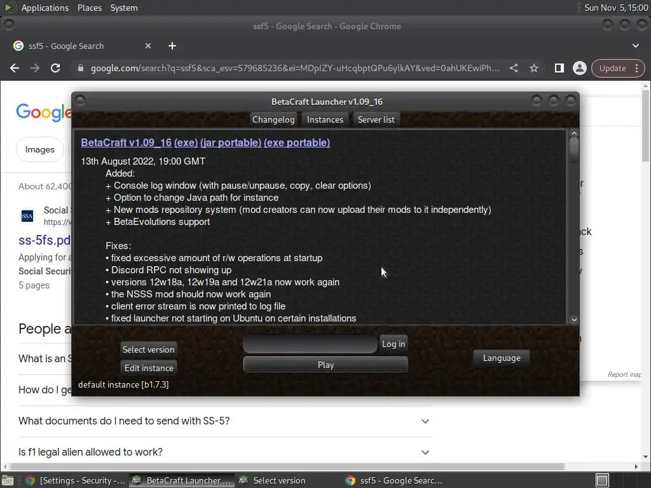Go back in Chrome browser history
Viewport: 651px width, 488px height.
pos(15,68)
